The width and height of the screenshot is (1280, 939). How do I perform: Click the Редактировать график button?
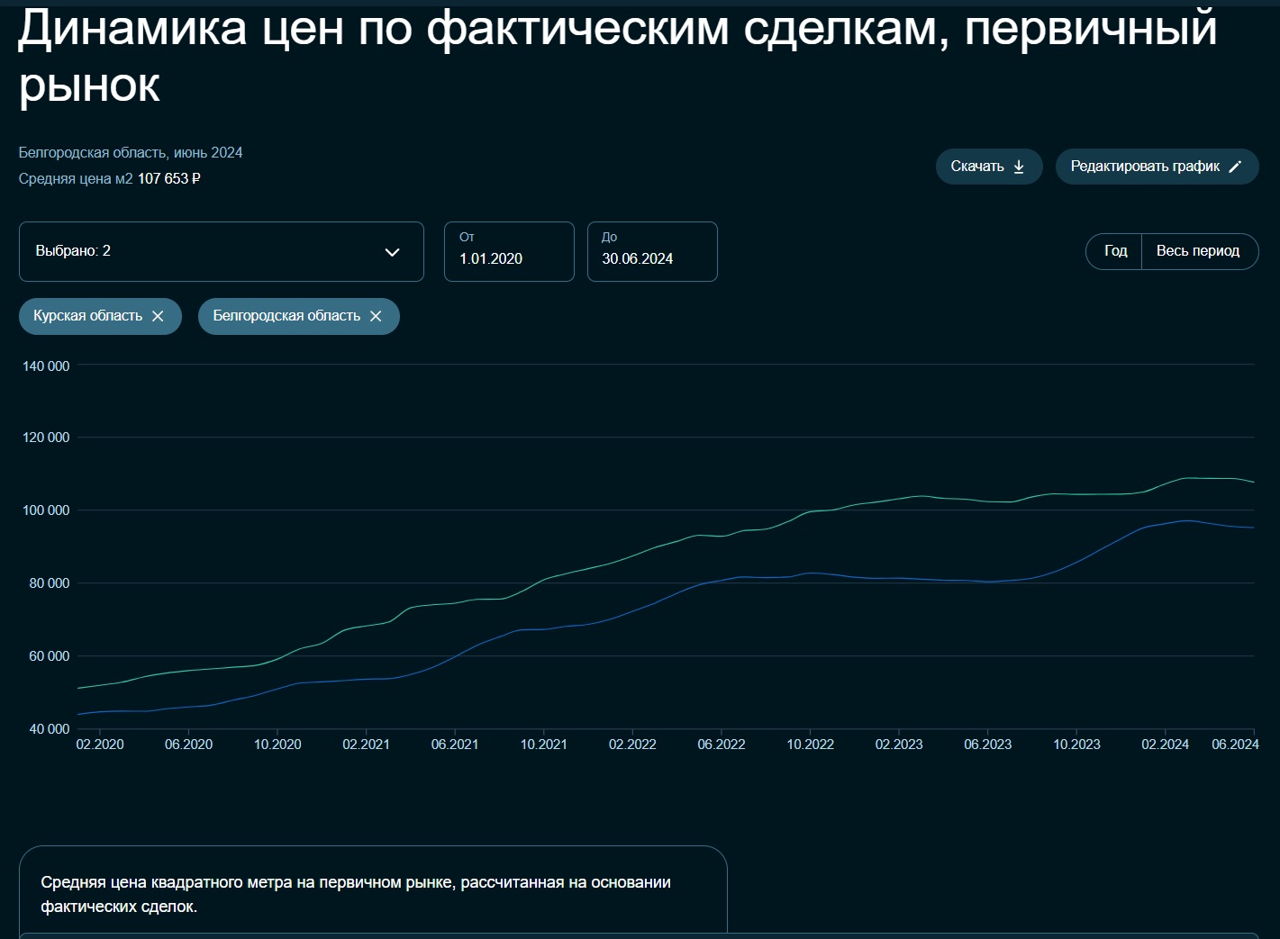[1157, 167]
